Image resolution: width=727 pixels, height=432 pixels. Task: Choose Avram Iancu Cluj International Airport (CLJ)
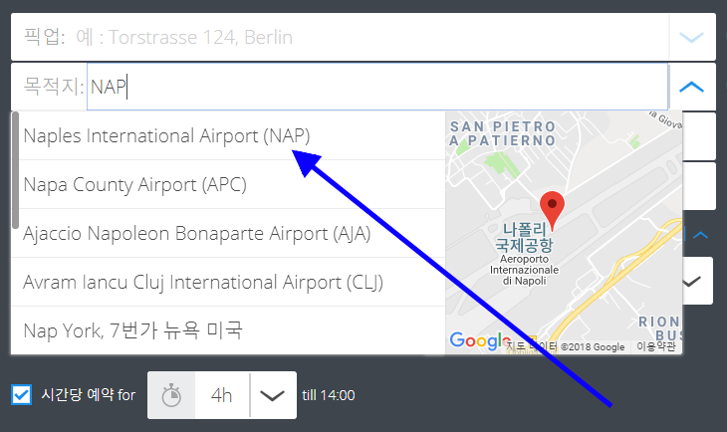pyautogui.click(x=228, y=282)
